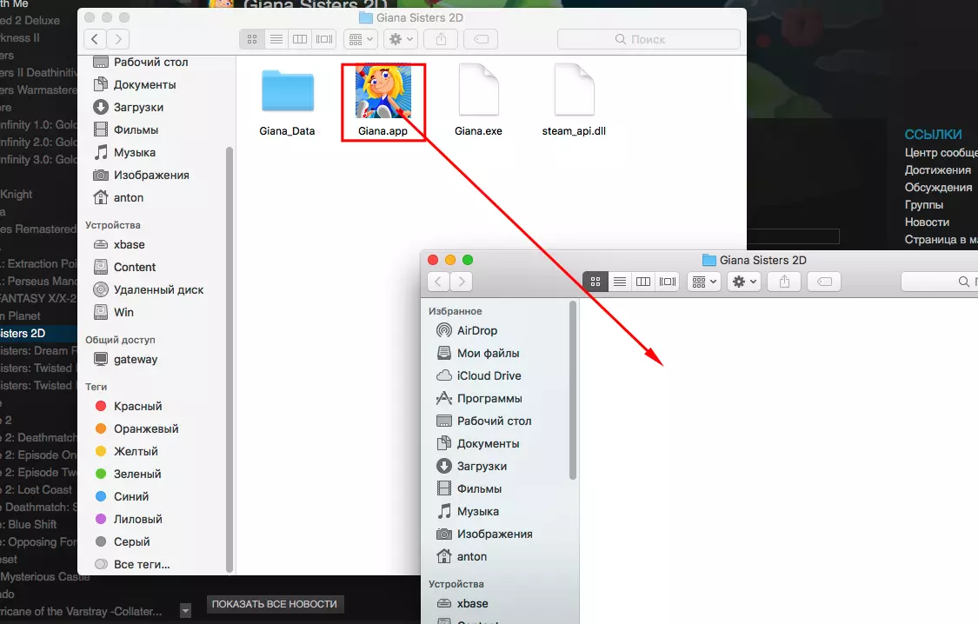This screenshot has width=978, height=624.
Task: Switch front Finder window to column view
Action: click(x=643, y=282)
